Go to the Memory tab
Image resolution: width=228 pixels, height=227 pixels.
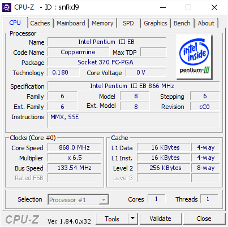pyautogui.click(x=102, y=23)
